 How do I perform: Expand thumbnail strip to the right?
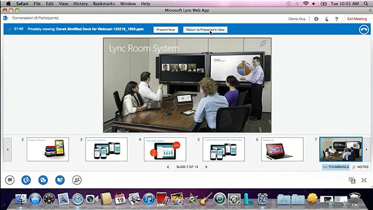pyautogui.click(x=367, y=150)
